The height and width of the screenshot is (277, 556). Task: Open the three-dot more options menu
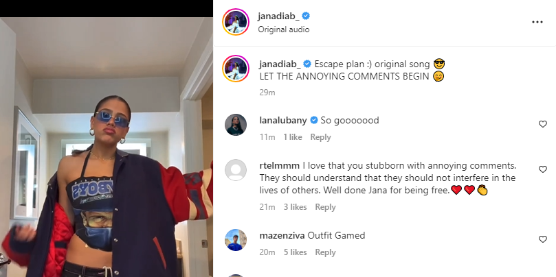click(x=537, y=22)
